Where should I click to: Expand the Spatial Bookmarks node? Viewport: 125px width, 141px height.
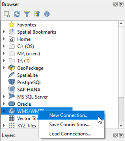(4, 32)
